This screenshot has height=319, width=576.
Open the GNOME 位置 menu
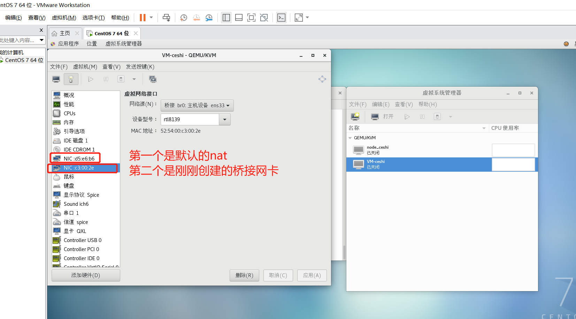pos(92,44)
